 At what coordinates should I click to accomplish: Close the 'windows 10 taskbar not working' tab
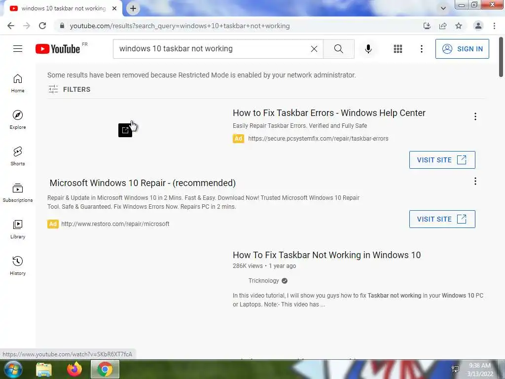(x=114, y=8)
